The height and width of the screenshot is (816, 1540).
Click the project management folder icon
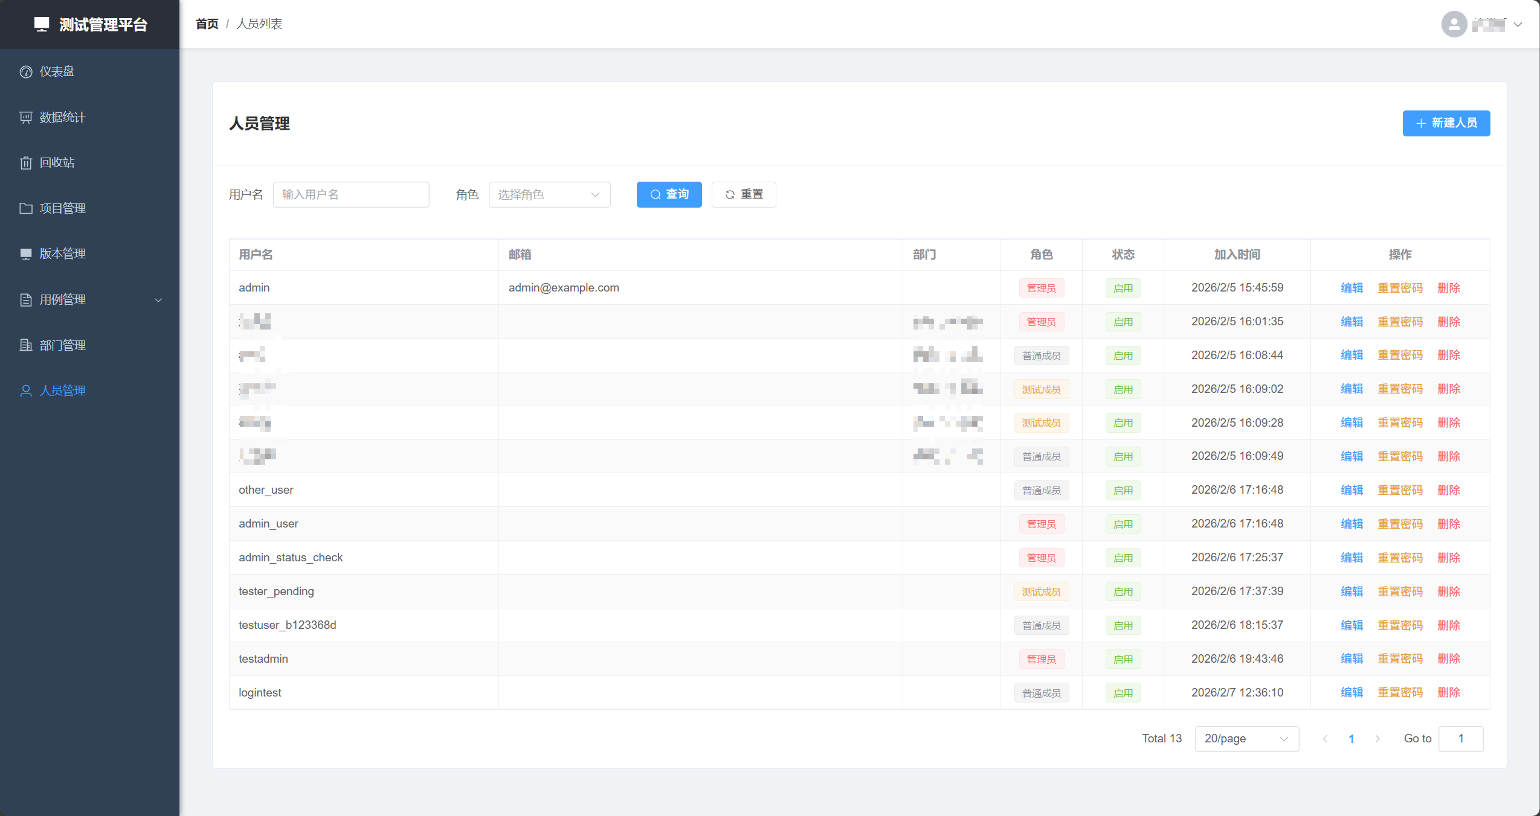pos(26,208)
